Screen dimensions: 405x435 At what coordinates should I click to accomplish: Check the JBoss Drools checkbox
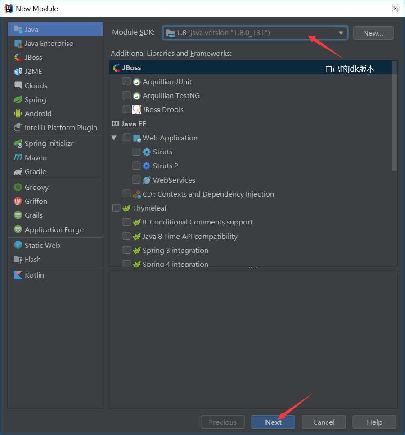coord(126,109)
